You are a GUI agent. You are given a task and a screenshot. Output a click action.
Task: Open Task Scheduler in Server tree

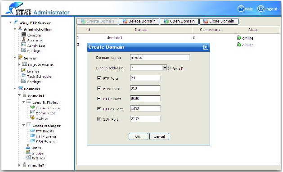click(x=40, y=77)
